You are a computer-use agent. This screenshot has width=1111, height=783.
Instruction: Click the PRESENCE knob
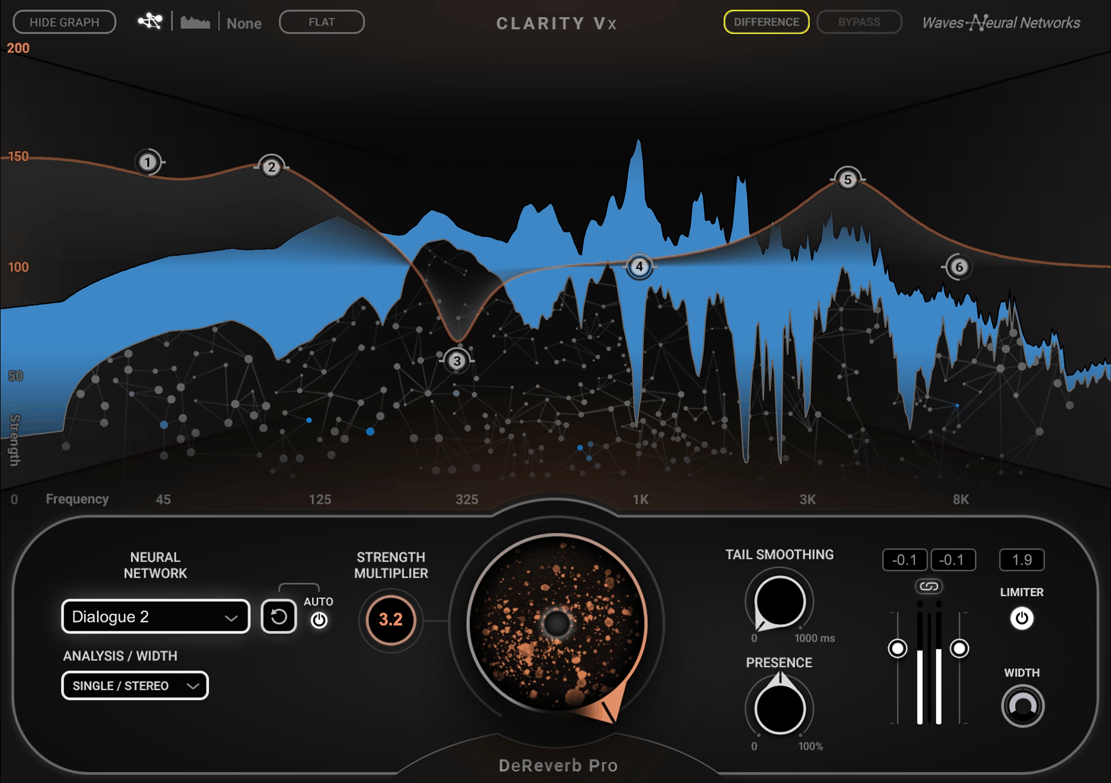tap(779, 709)
